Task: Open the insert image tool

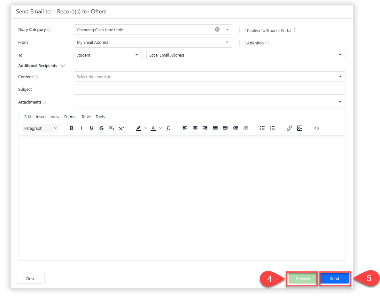Action: click(299, 128)
